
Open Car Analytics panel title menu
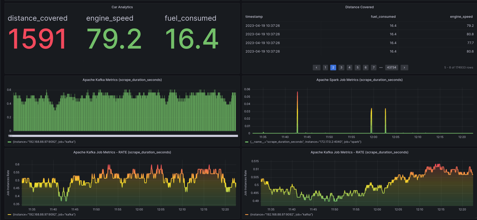[122, 7]
